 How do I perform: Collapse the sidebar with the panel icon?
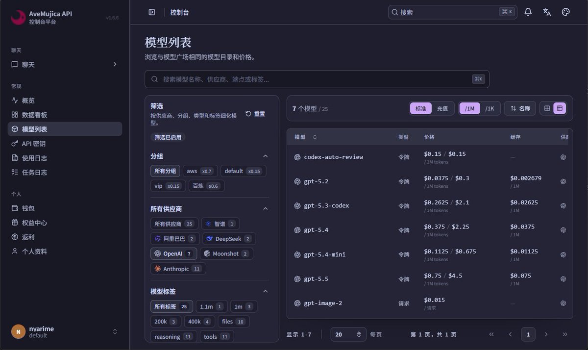point(152,12)
